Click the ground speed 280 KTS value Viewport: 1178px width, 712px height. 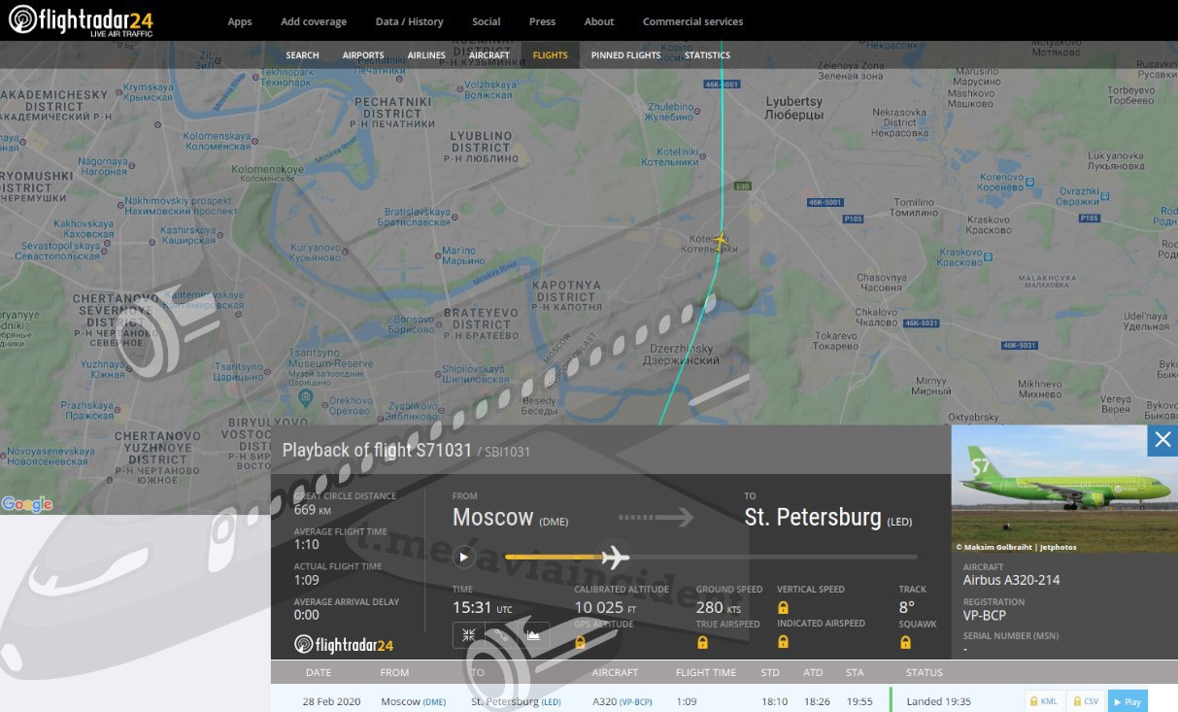click(x=719, y=608)
